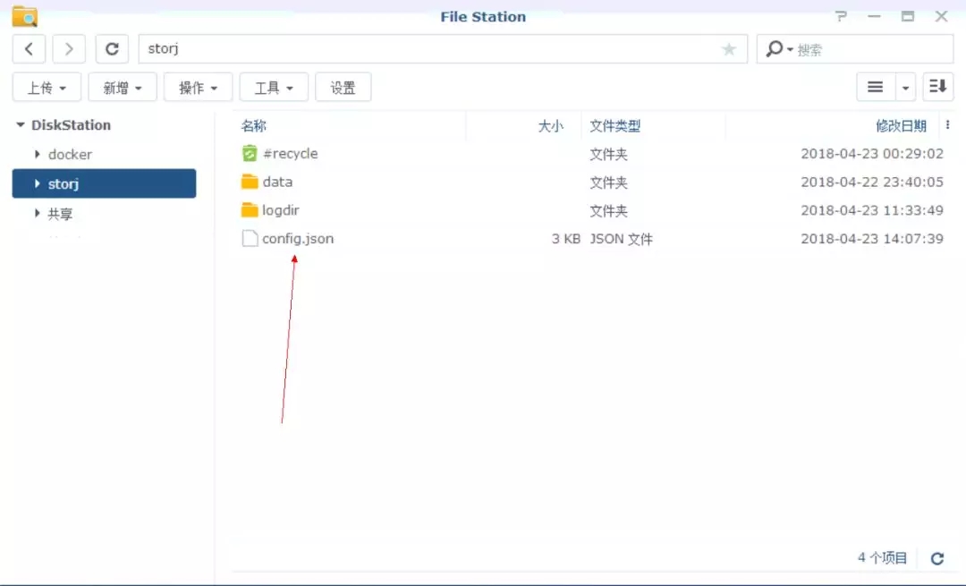Sort by 名称 column header
966x586 pixels.
point(254,126)
